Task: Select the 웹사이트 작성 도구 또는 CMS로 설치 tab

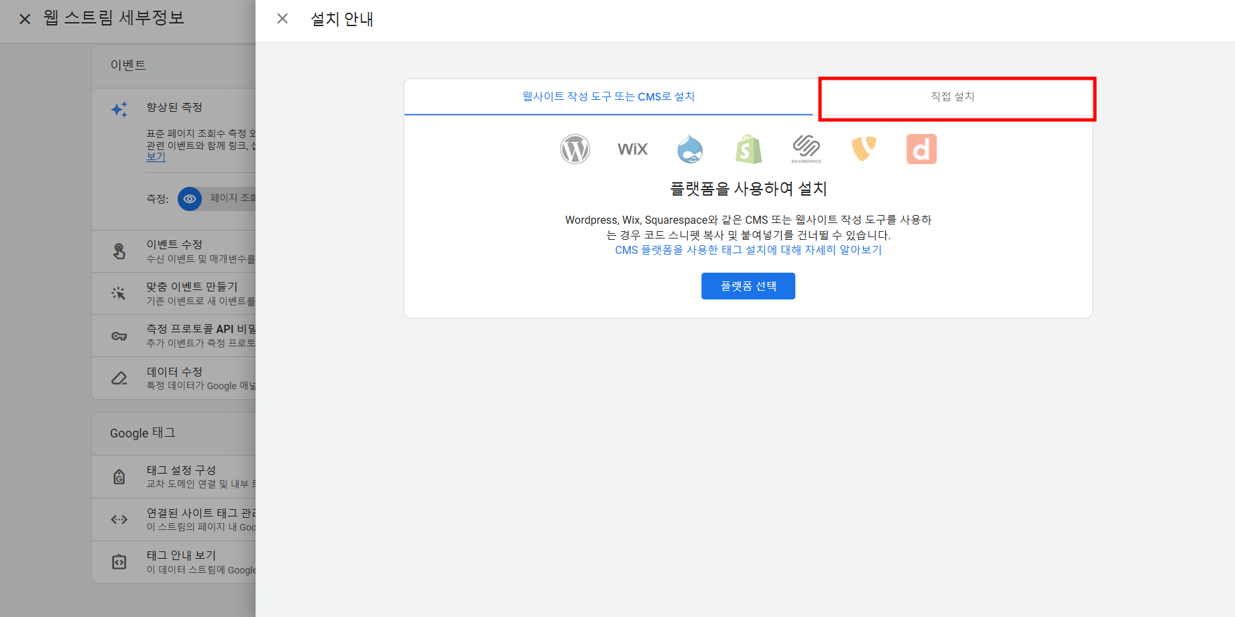Action: (x=609, y=96)
